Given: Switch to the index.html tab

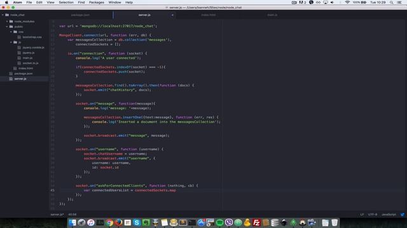Looking at the screenshot, I should (209, 15).
